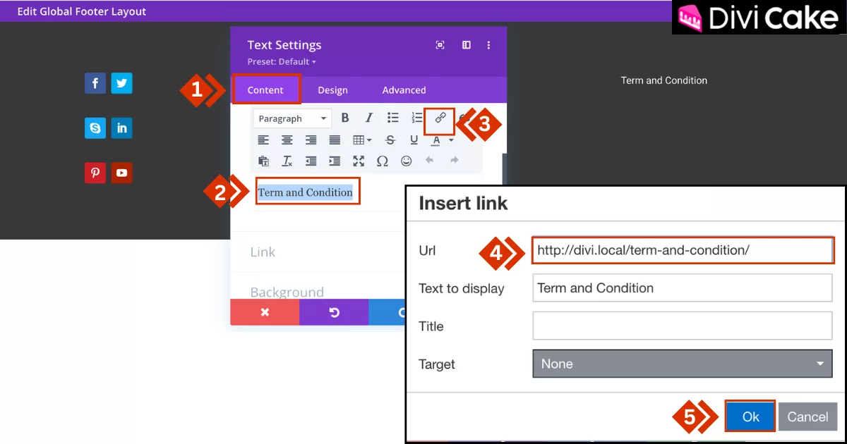Insert special character omega icon

point(382,161)
